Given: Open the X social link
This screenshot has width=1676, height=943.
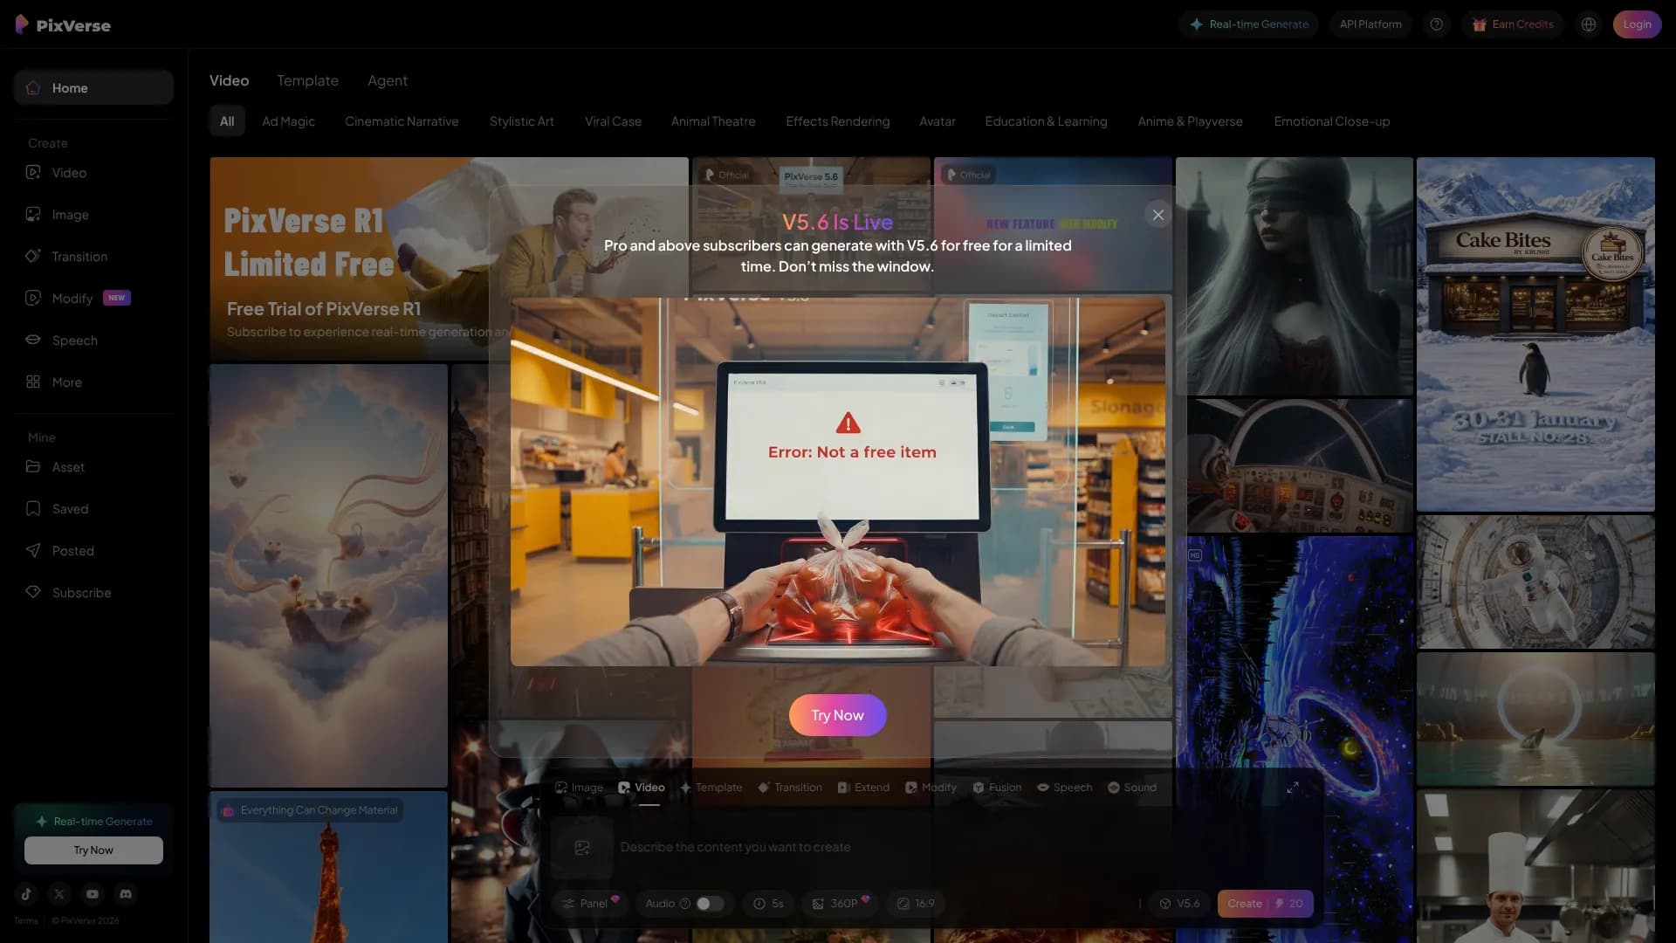Looking at the screenshot, I should pyautogui.click(x=59, y=894).
